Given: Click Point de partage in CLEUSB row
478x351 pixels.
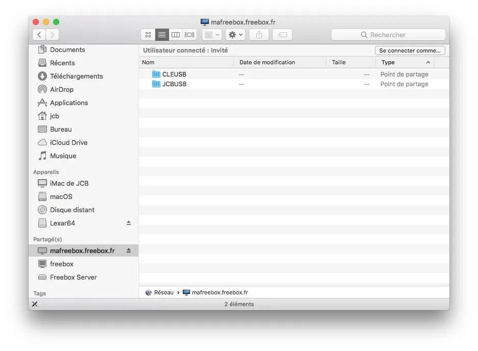Looking at the screenshot, I should (404, 74).
